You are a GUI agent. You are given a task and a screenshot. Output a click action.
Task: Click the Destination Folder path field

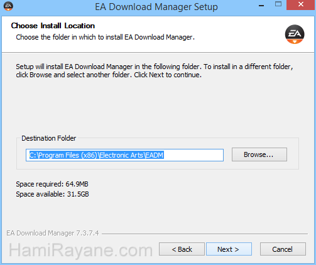pos(124,155)
